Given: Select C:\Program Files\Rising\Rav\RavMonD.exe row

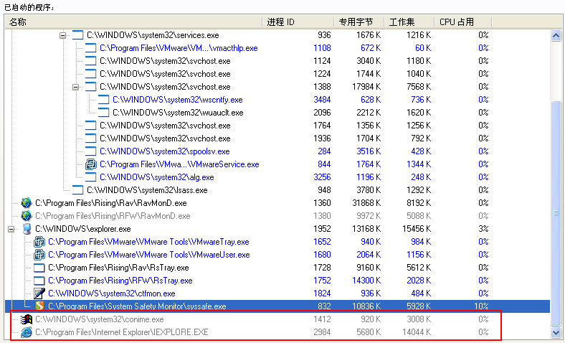Looking at the screenshot, I should [x=277, y=203].
